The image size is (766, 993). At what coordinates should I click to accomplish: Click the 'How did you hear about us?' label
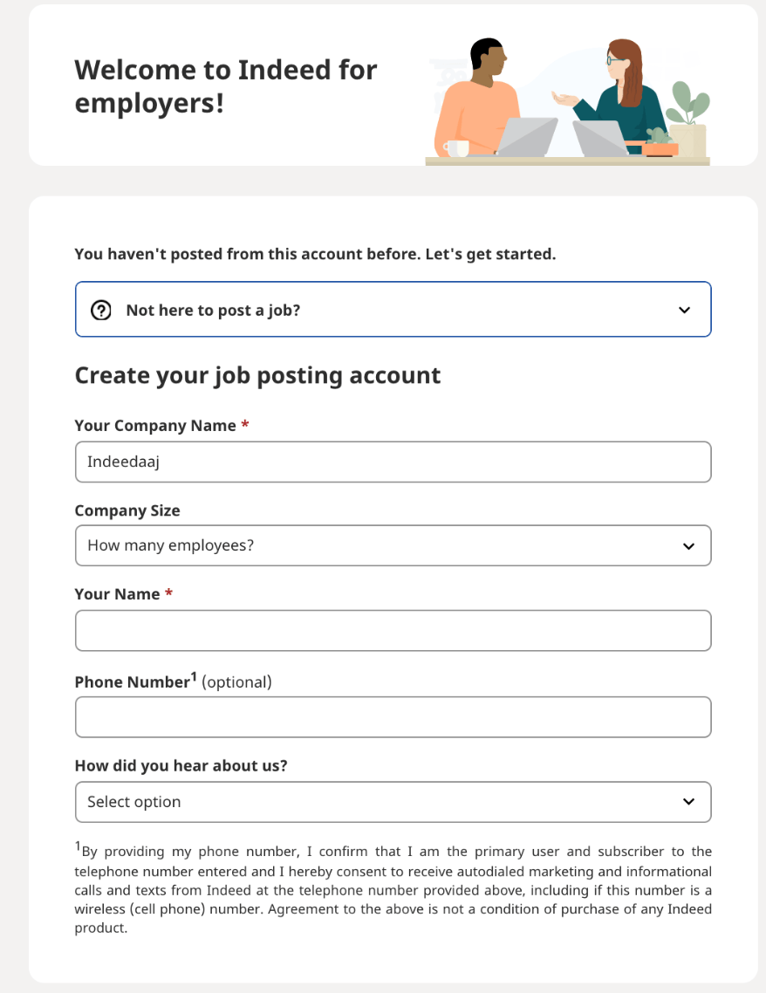(x=181, y=765)
